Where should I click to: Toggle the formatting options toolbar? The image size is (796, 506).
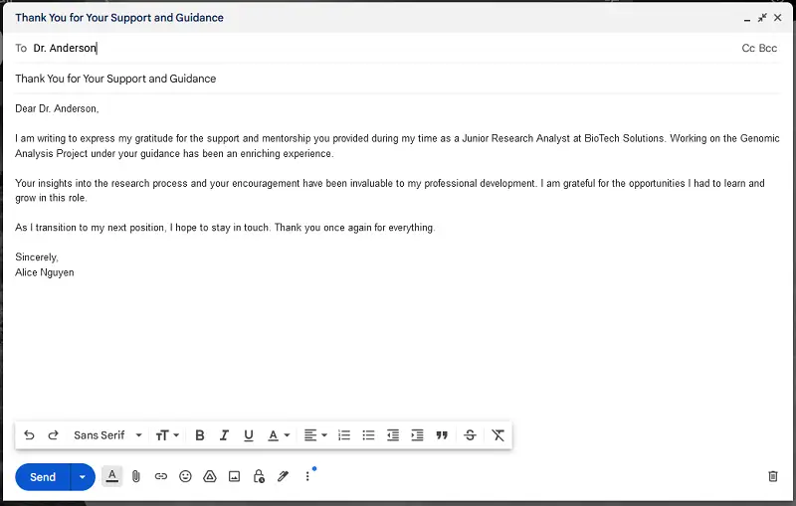tap(112, 476)
